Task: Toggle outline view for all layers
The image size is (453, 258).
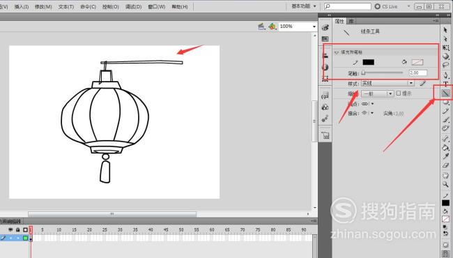Action: [25, 230]
